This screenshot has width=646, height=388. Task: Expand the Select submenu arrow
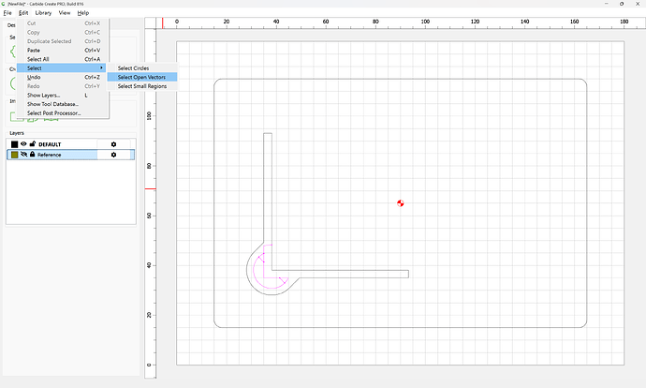pos(101,68)
